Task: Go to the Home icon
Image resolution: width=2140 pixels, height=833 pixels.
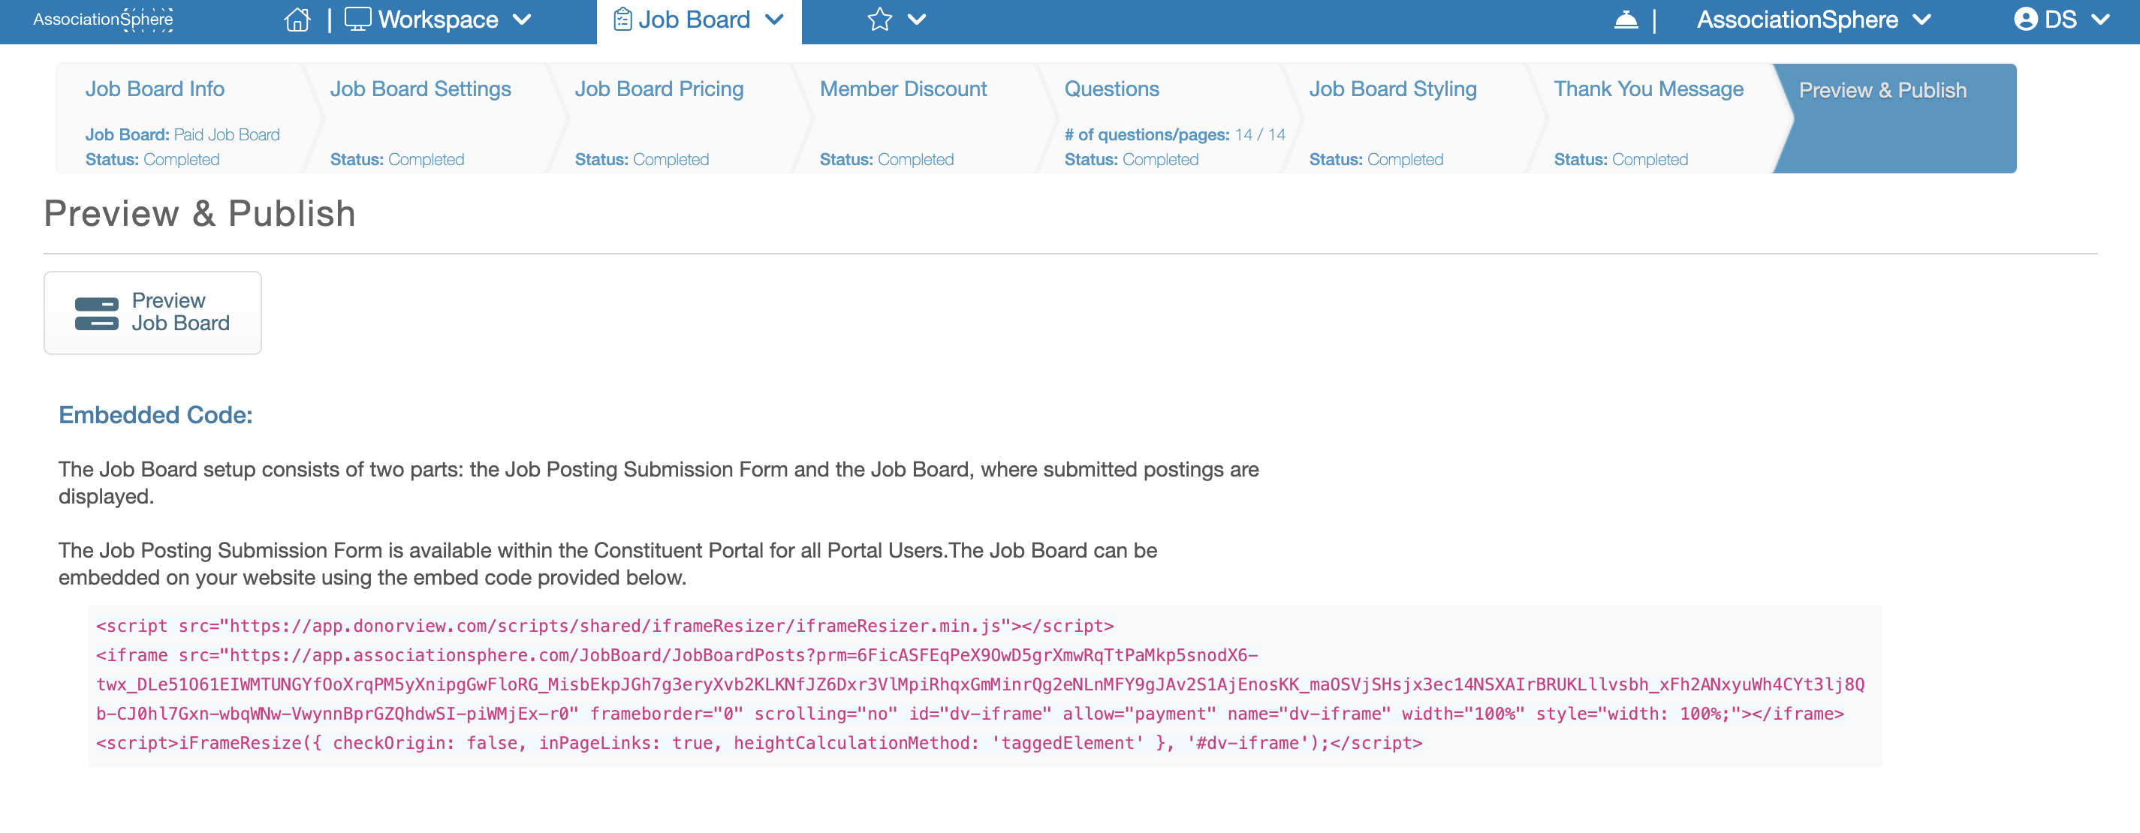Action: point(297,19)
